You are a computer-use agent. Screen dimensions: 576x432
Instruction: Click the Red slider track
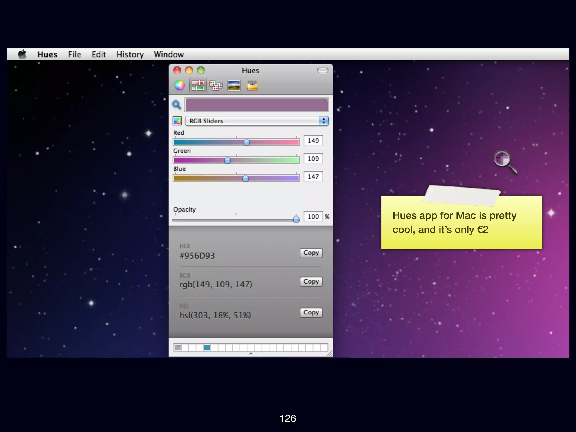[x=236, y=142]
